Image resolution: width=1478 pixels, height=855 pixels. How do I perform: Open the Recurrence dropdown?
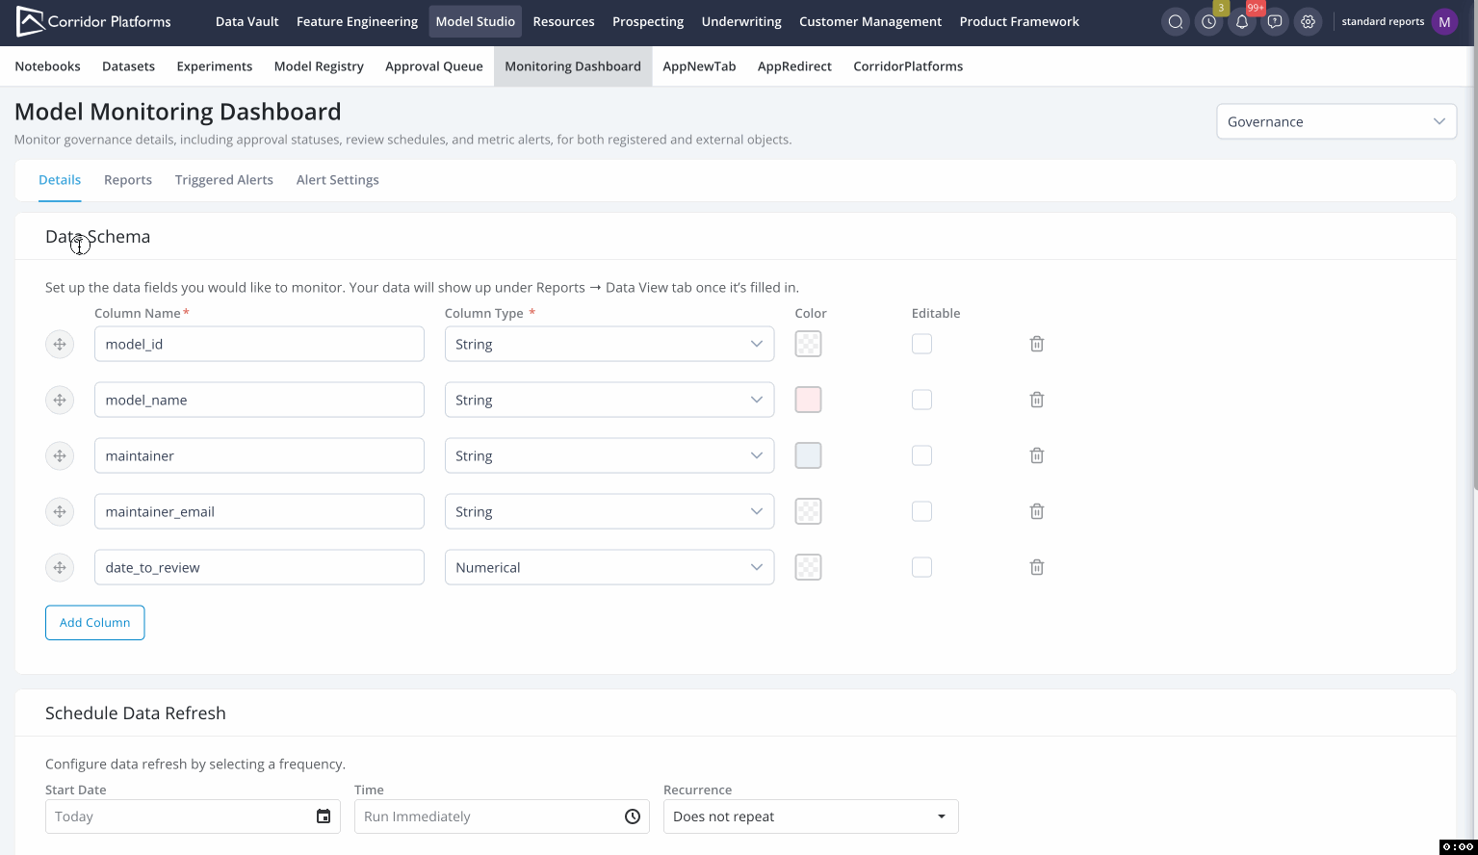810,816
